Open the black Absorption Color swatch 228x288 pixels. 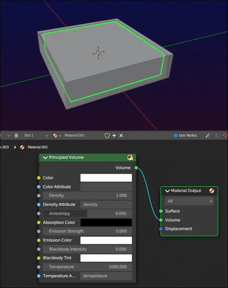(x=106, y=222)
